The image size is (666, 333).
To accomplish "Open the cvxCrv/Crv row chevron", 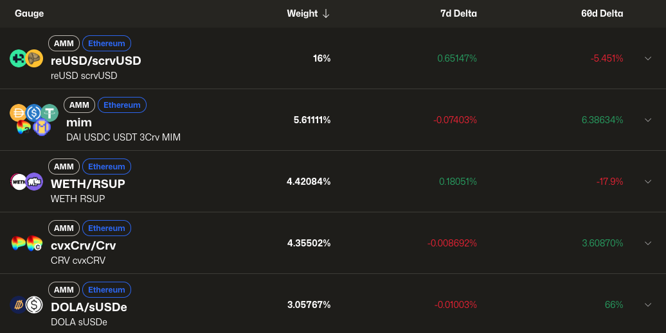I will (x=648, y=243).
